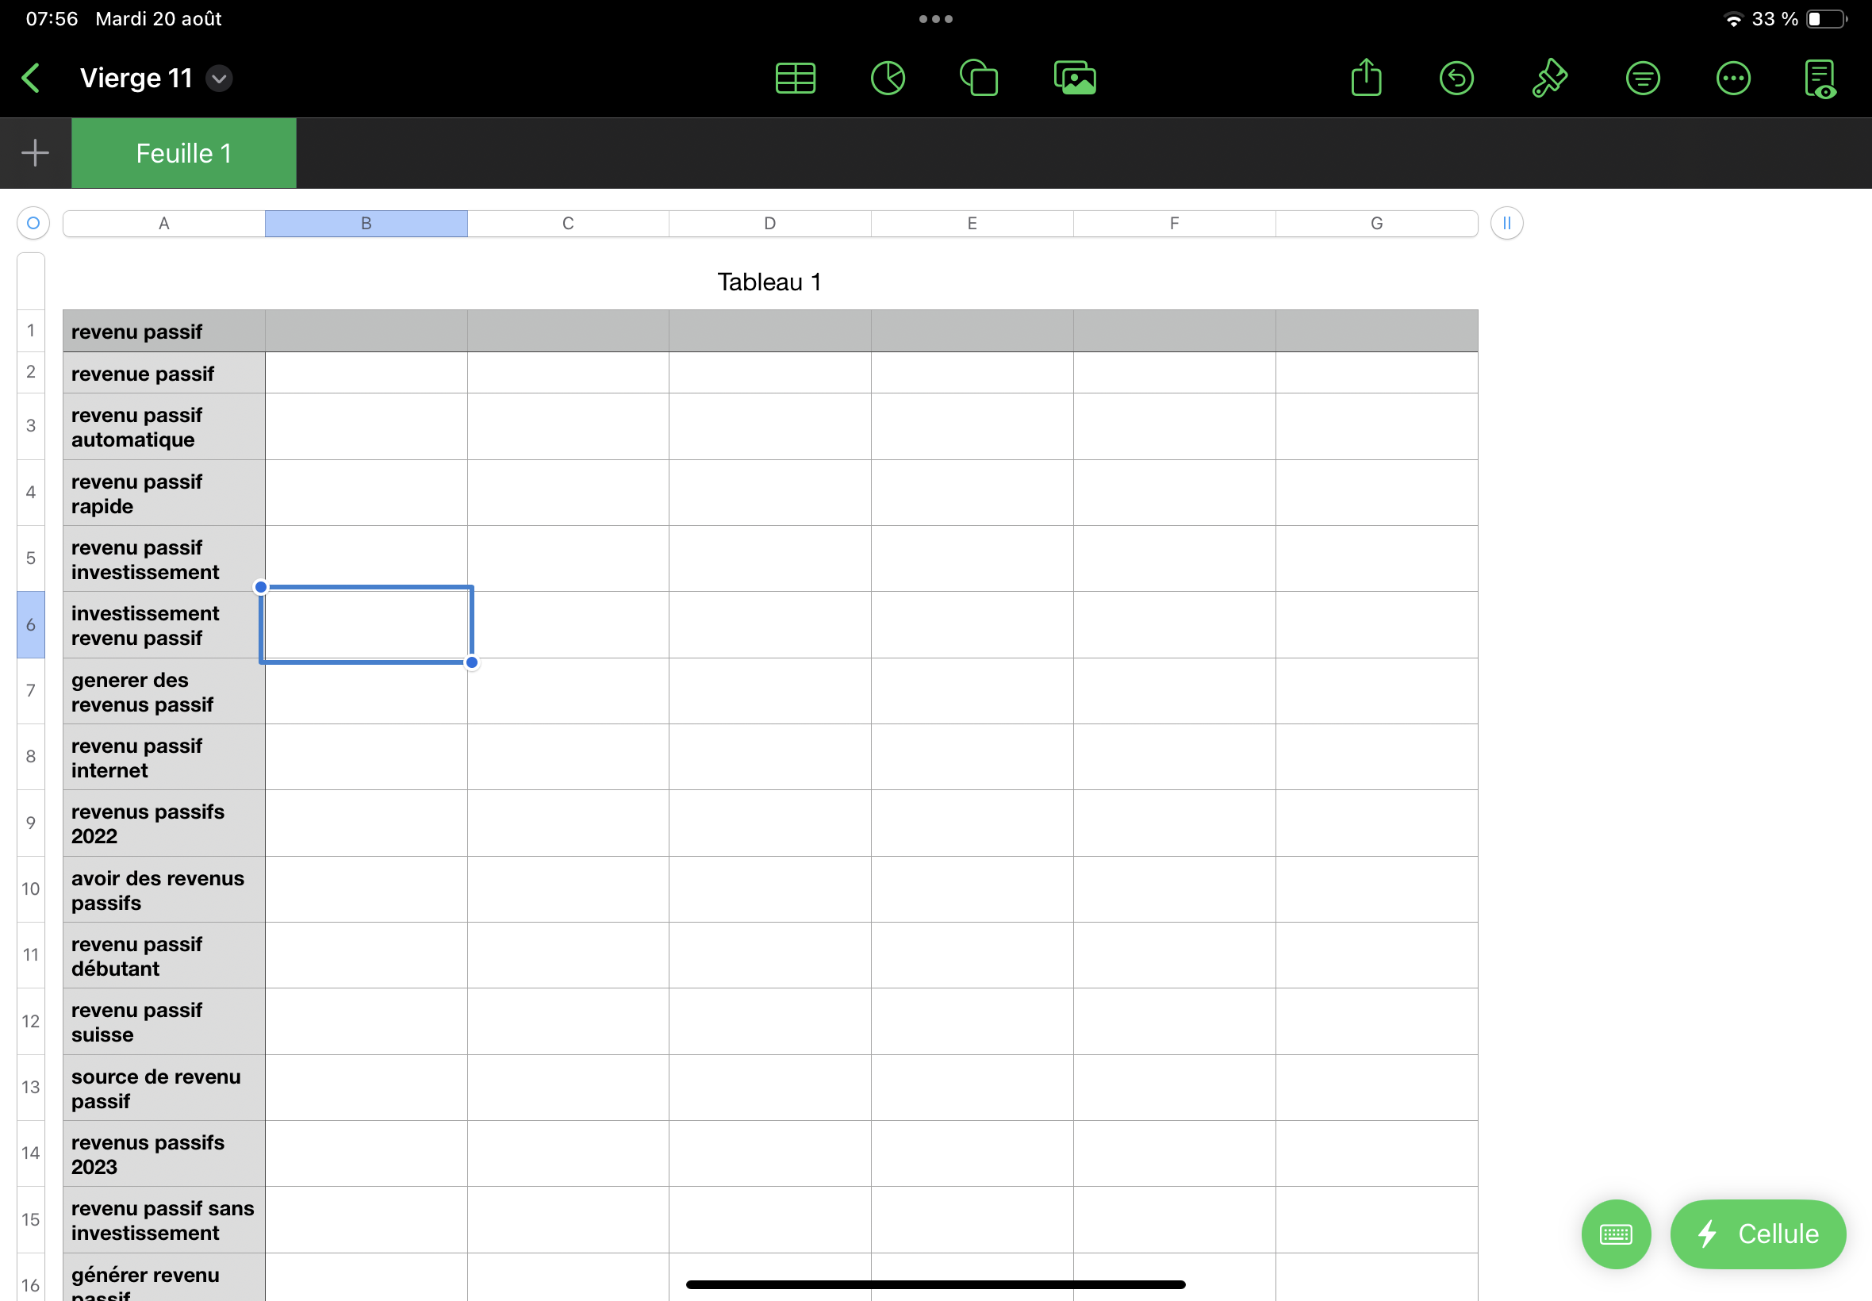Viewport: 1872px width, 1301px height.
Task: Insert a chart with the pie icon
Action: (888, 79)
